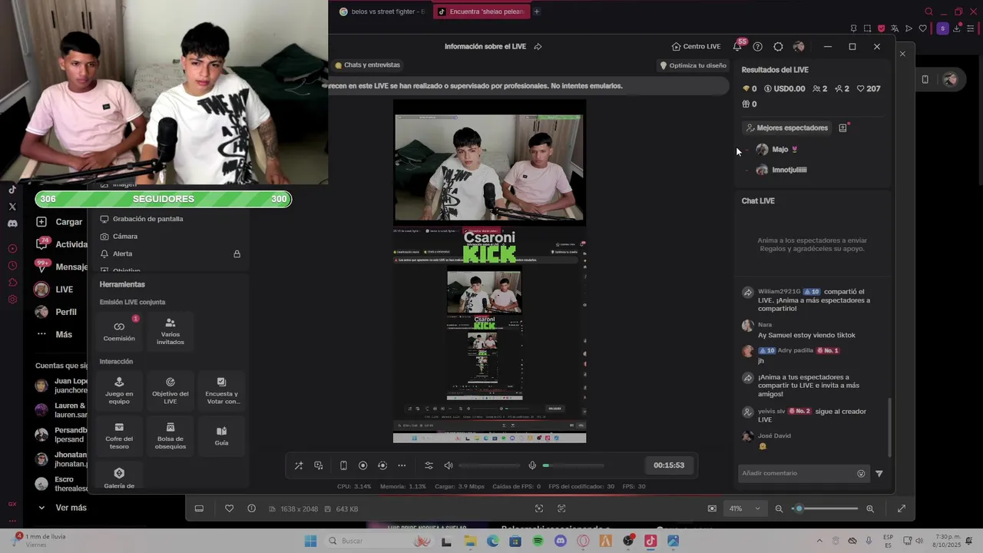Open more options three-dots in stream toolbar

pos(402,465)
